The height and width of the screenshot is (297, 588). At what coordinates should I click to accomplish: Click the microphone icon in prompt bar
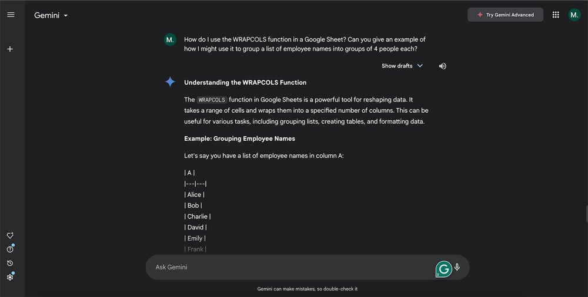(457, 267)
